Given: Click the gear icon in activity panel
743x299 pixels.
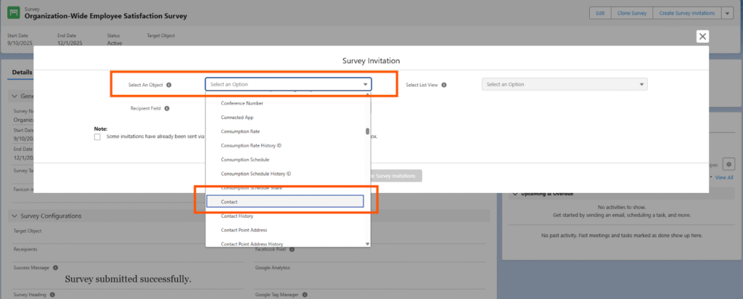Looking at the screenshot, I should click(x=729, y=164).
